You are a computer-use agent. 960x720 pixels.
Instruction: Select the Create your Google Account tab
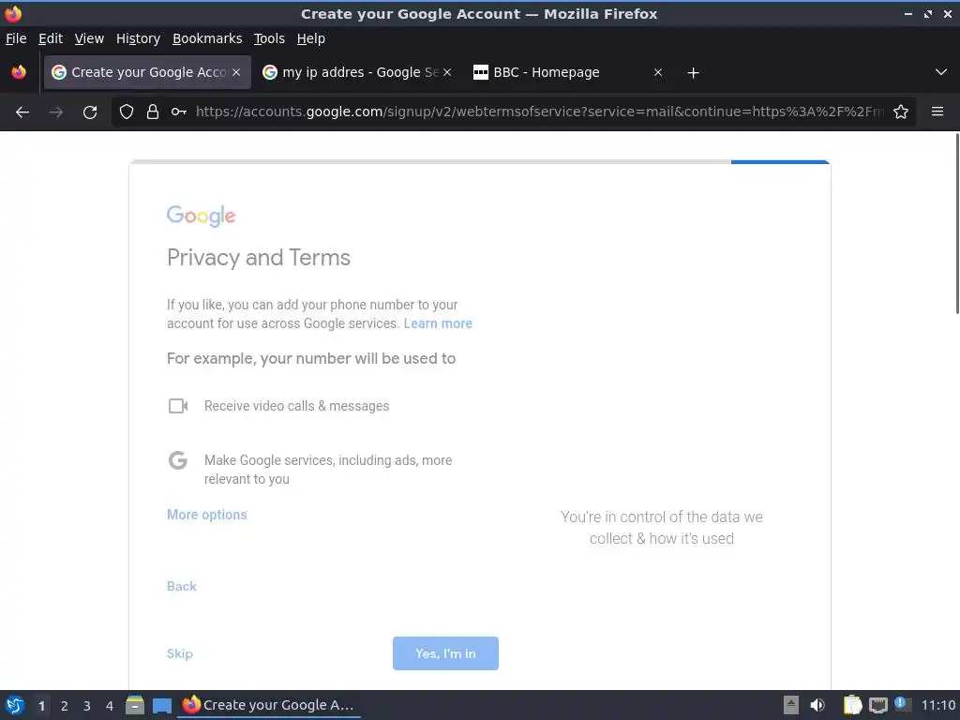147,72
